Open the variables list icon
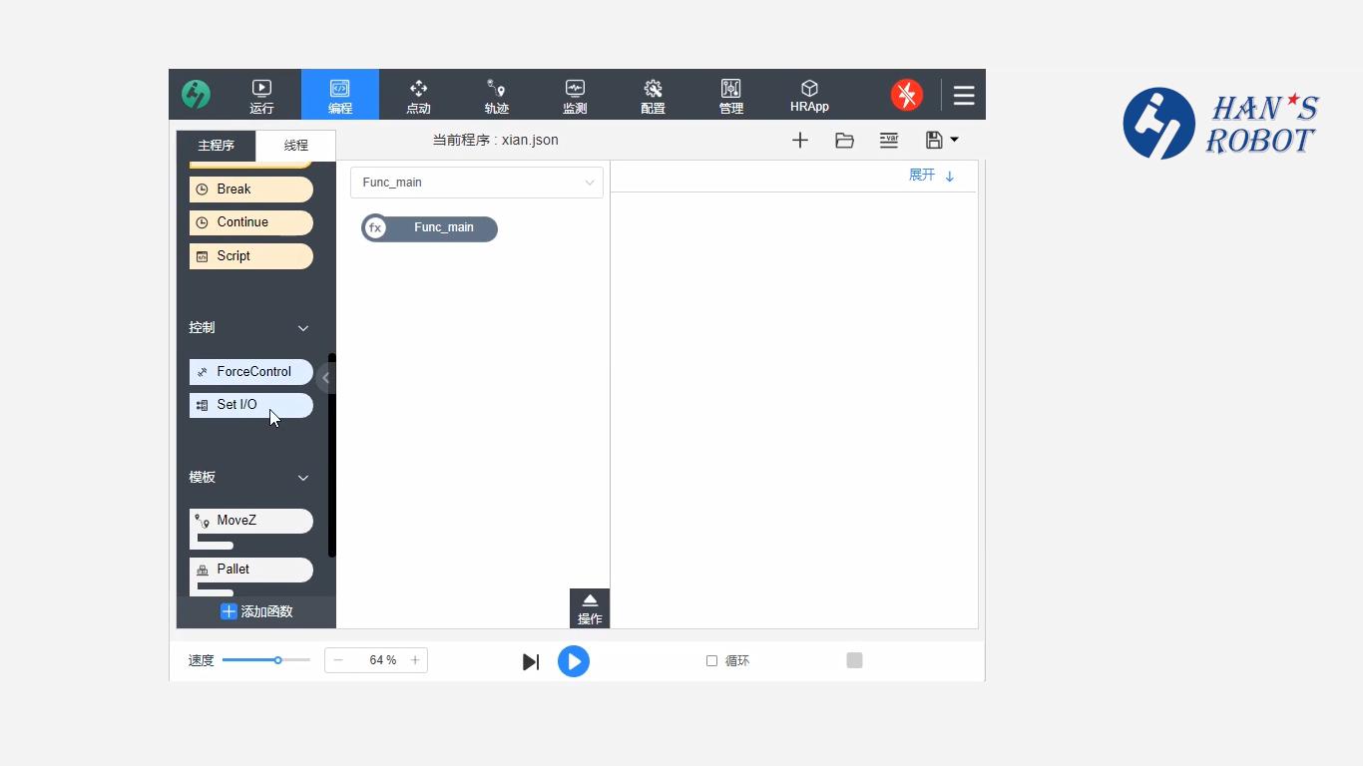1363x766 pixels. 889,141
